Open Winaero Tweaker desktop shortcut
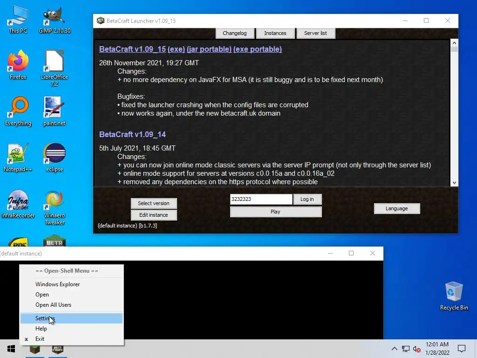Image resolution: width=477 pixels, height=358 pixels. click(x=55, y=207)
